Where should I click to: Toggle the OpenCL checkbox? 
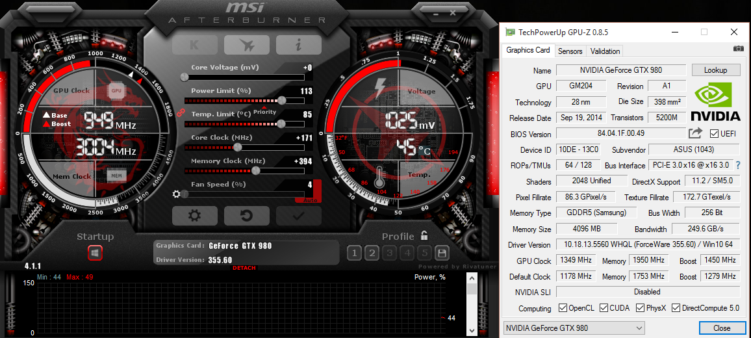(x=563, y=308)
